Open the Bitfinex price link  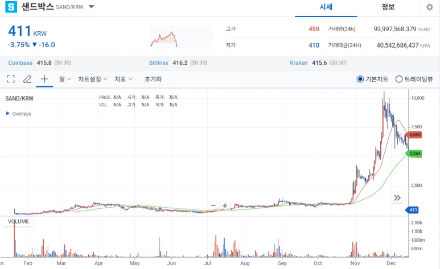tap(159, 62)
